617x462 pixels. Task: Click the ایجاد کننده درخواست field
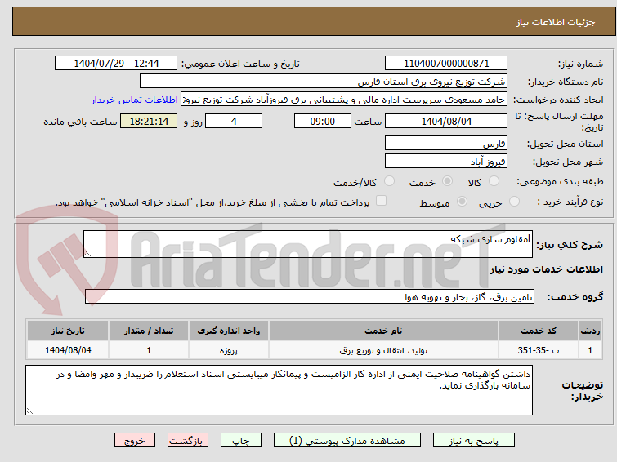pos(344,100)
